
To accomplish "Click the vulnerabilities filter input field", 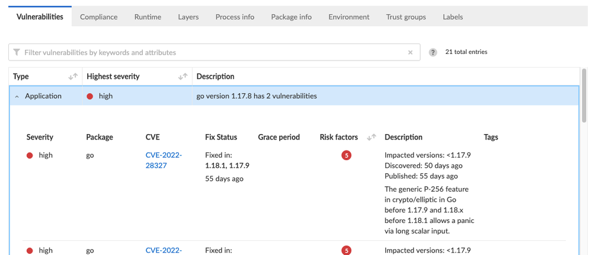I will [x=213, y=52].
